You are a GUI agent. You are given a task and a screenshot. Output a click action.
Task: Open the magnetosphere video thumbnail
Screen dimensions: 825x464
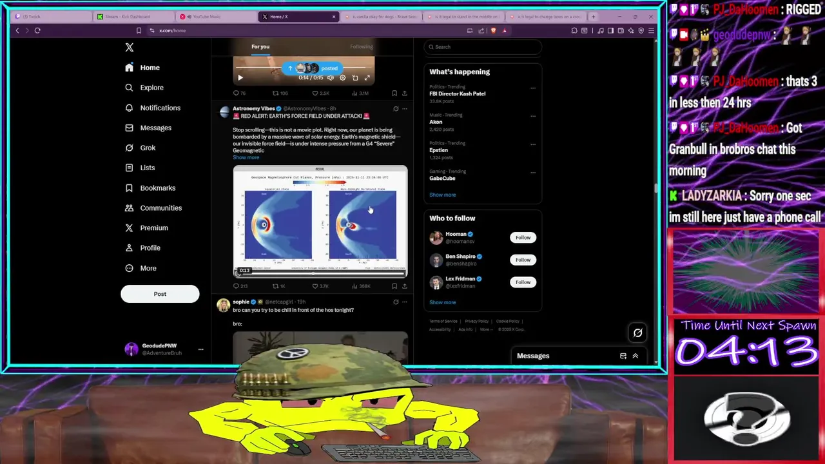tap(320, 221)
